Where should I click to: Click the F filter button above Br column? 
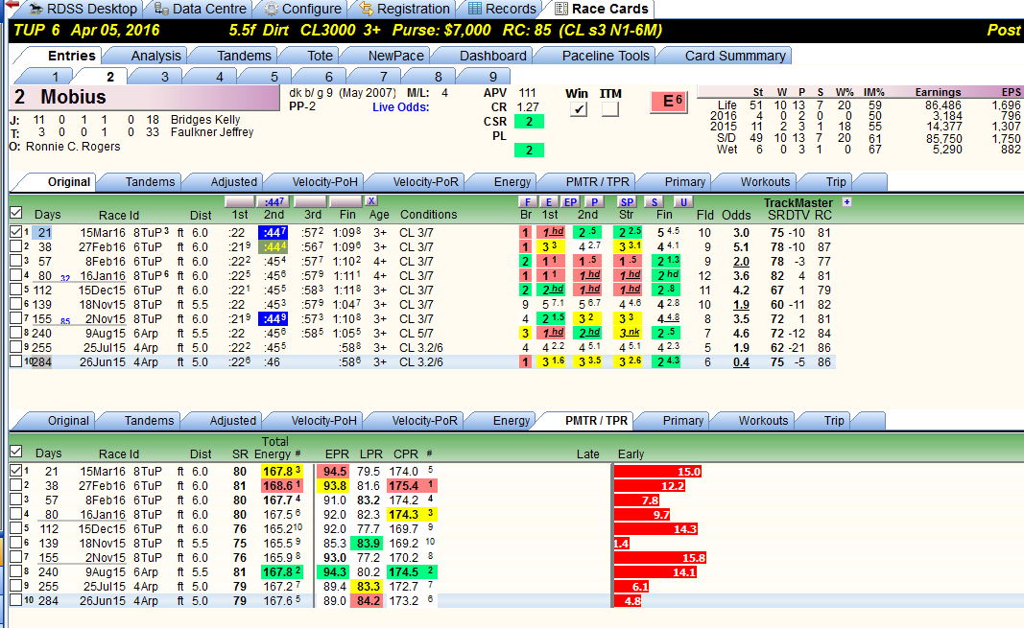pos(527,202)
